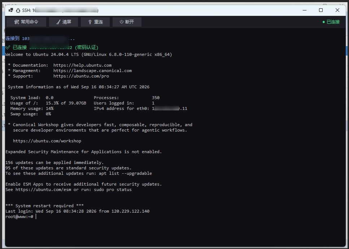Click the https://ubuntu.com/pro URL
Viewport: 349px width, 249px height.
pyautogui.click(x=81, y=76)
